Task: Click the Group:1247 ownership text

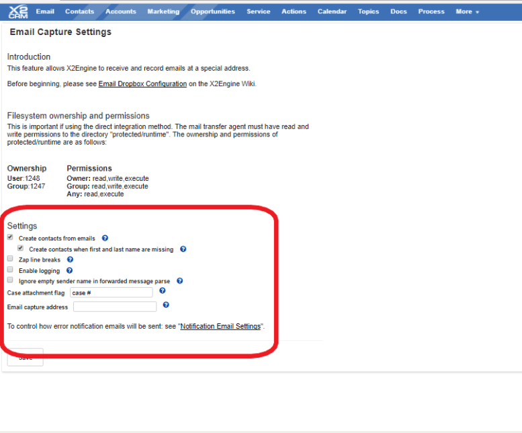Action: click(x=26, y=186)
